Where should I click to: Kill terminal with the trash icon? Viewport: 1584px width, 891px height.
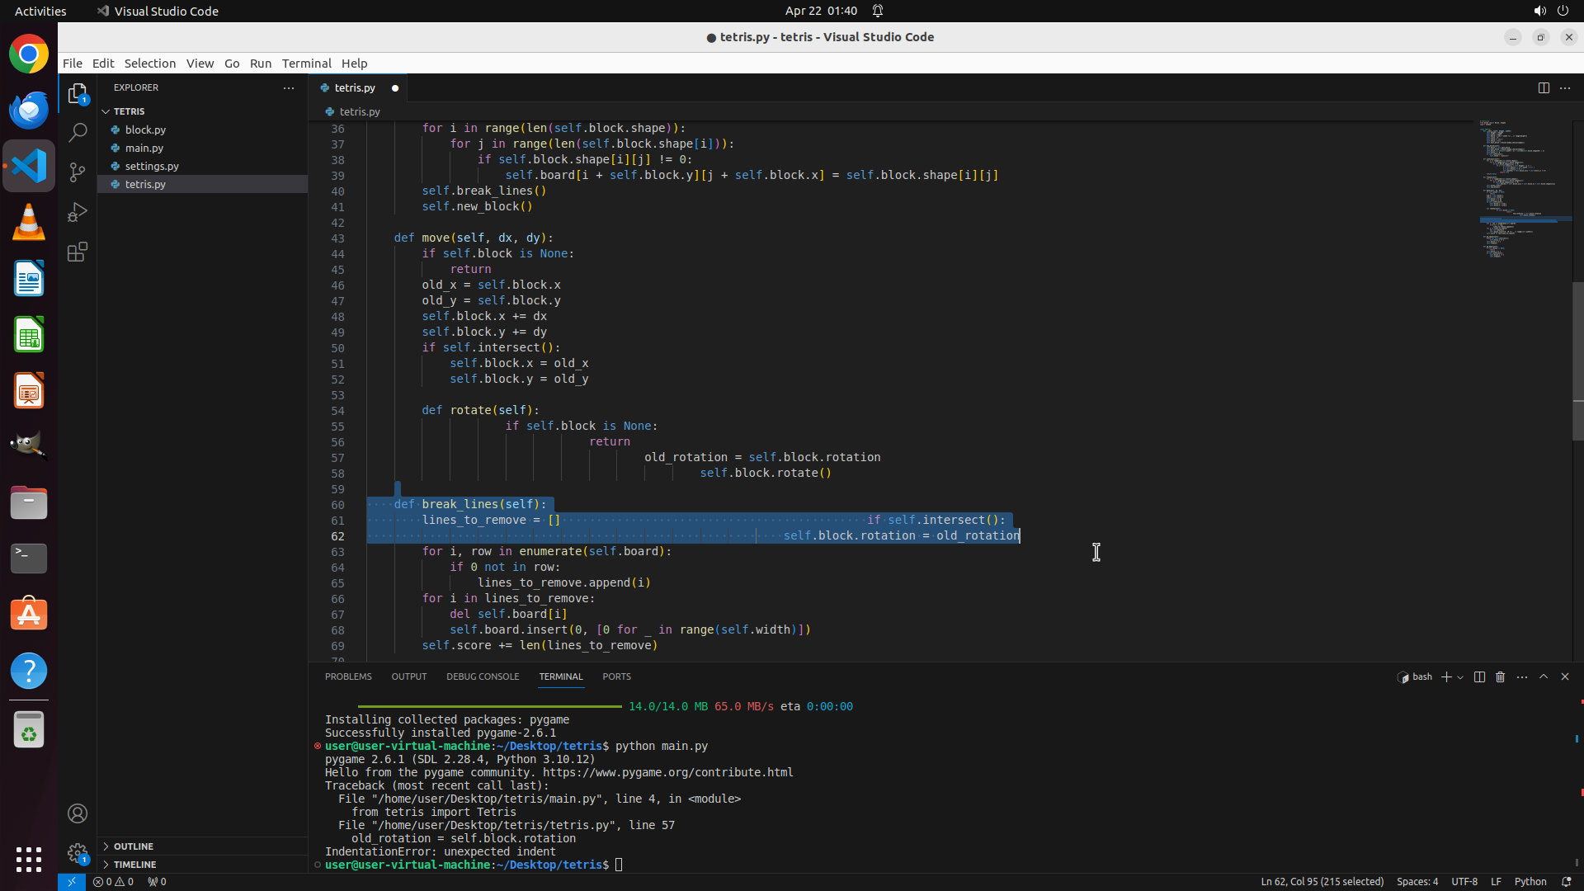point(1501,676)
